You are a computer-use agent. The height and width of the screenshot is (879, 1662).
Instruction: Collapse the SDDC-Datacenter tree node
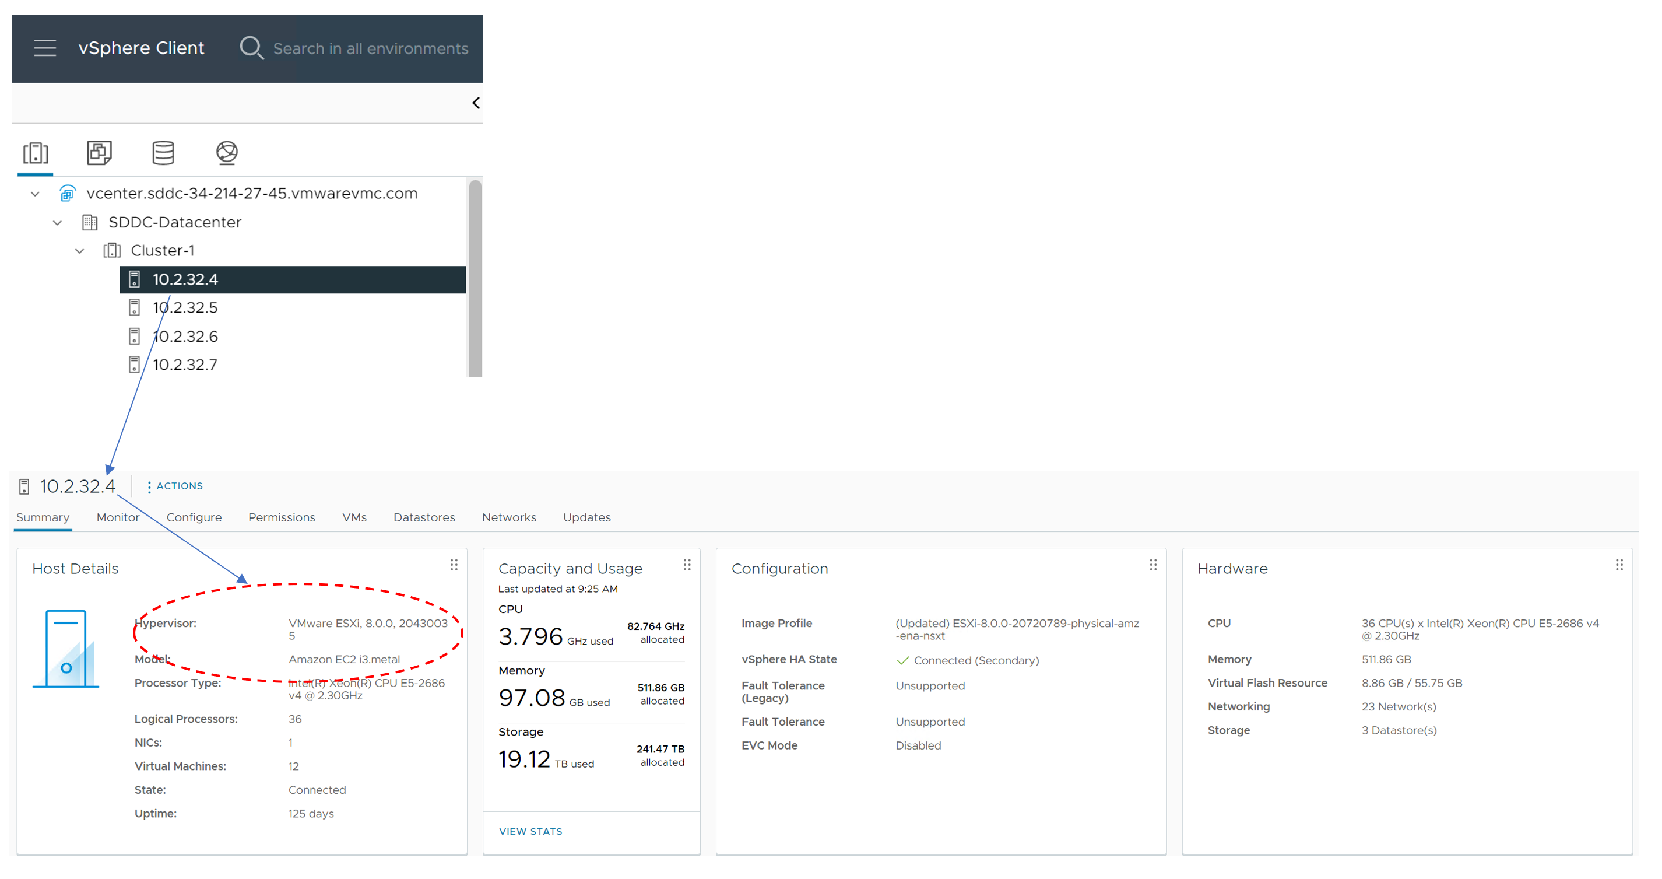click(58, 223)
